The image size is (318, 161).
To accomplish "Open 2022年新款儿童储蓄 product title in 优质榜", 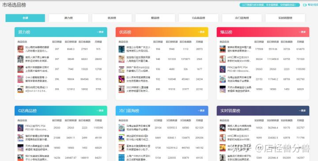I will (138, 89).
